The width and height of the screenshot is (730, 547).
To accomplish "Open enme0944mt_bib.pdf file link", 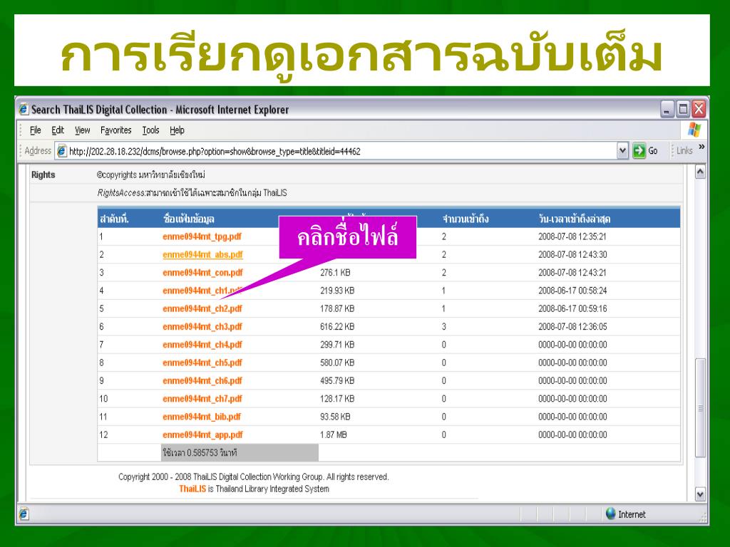I will (202, 417).
